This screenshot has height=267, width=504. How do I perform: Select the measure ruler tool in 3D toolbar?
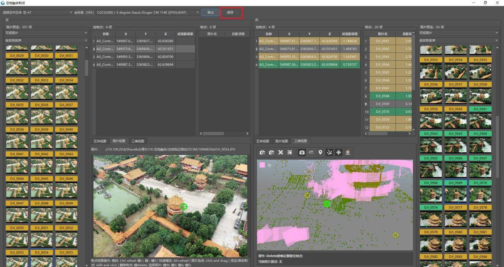[280, 152]
